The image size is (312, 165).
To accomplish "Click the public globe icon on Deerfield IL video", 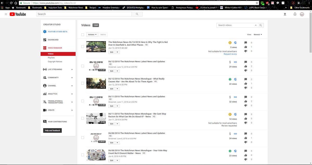I will [x=235, y=43].
